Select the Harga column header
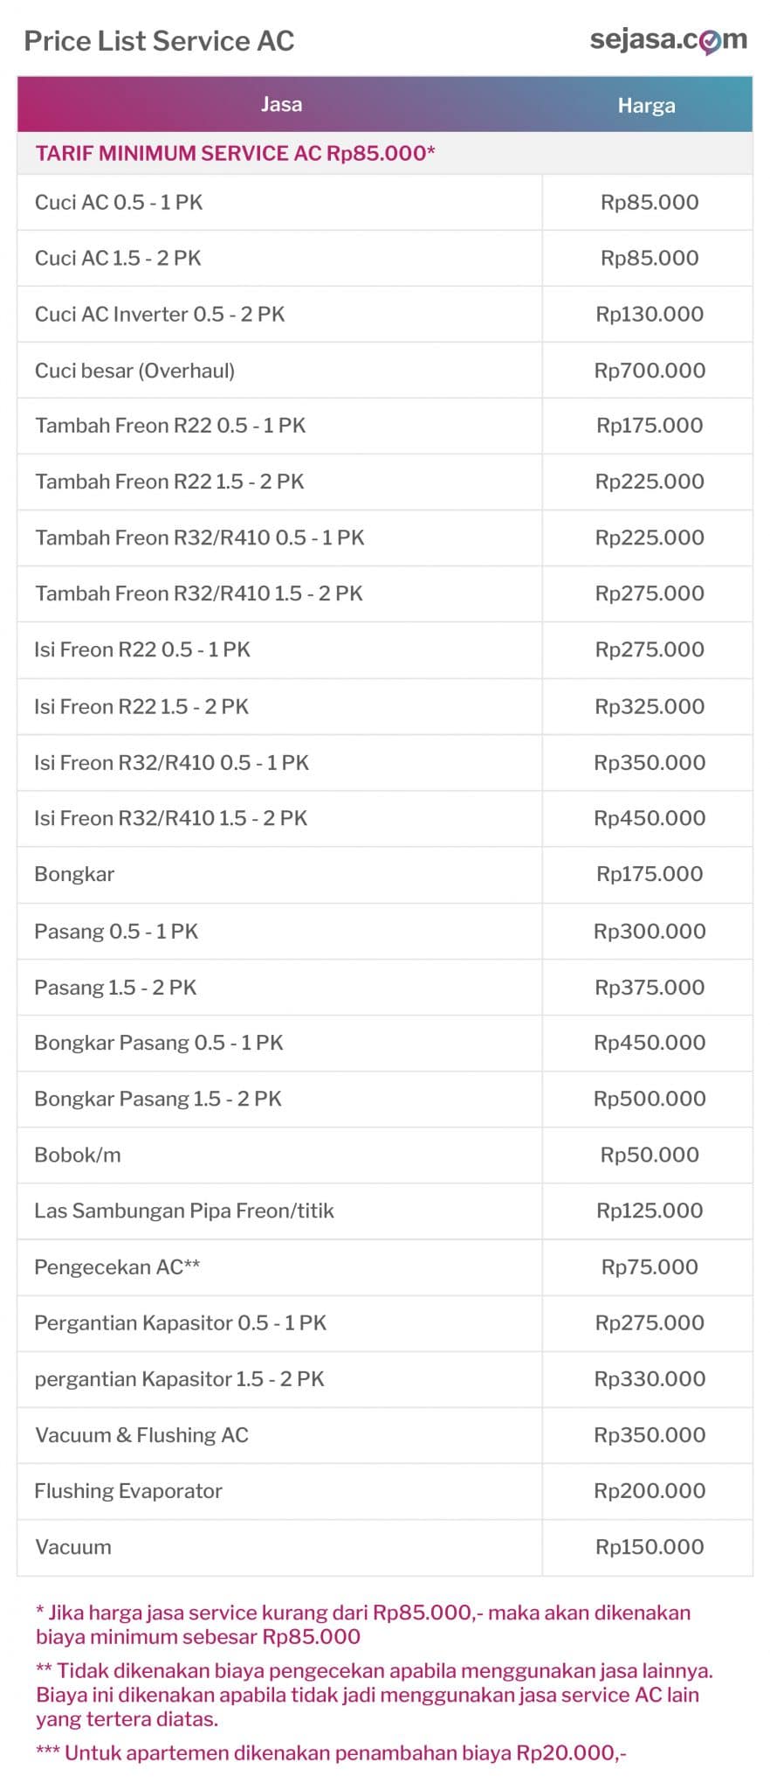770x1790 pixels. [646, 106]
